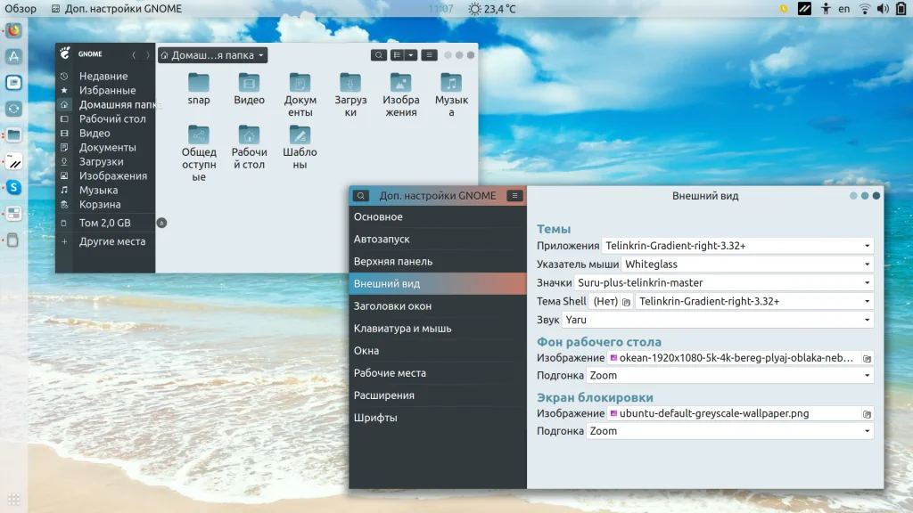Image resolution: width=913 pixels, height=513 pixels.
Task: Open the Изображения folder icon
Action: pos(401,84)
